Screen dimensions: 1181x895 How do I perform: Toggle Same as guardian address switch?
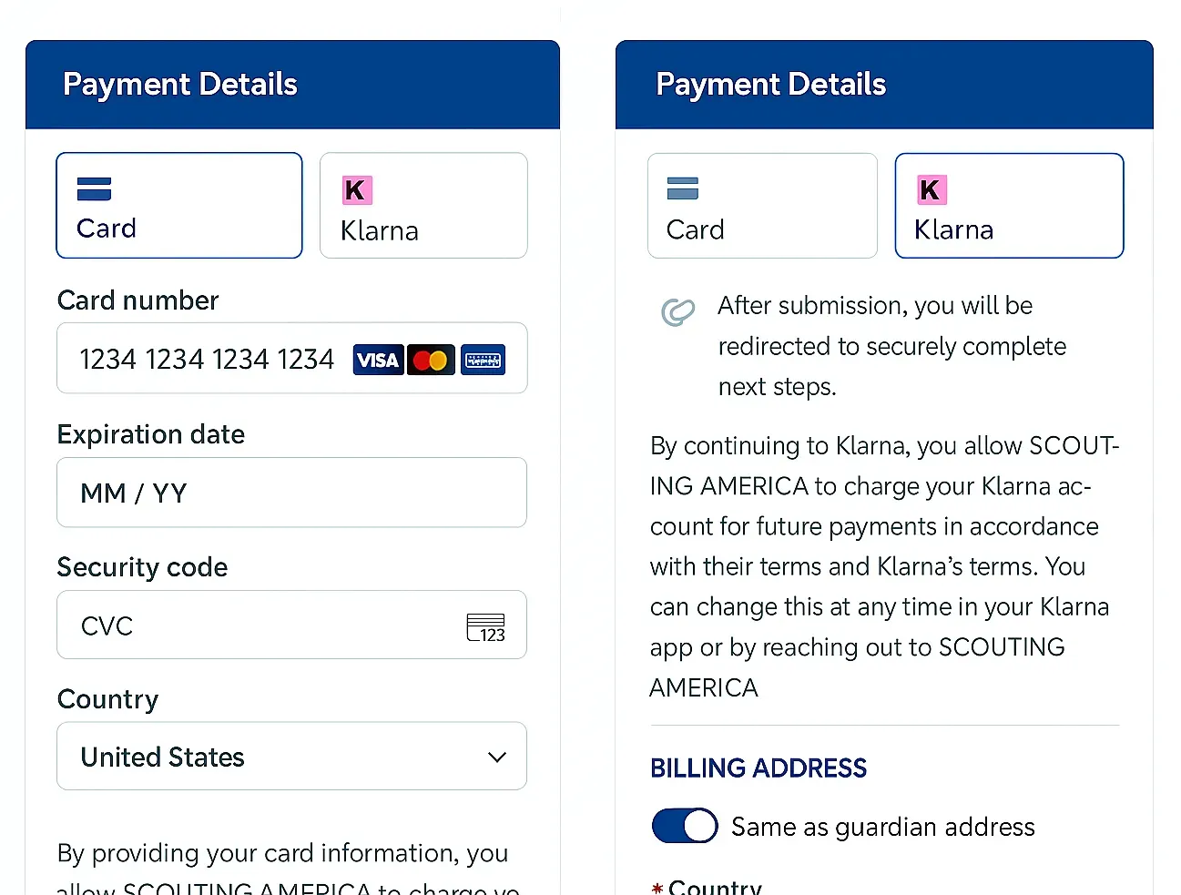coord(685,826)
